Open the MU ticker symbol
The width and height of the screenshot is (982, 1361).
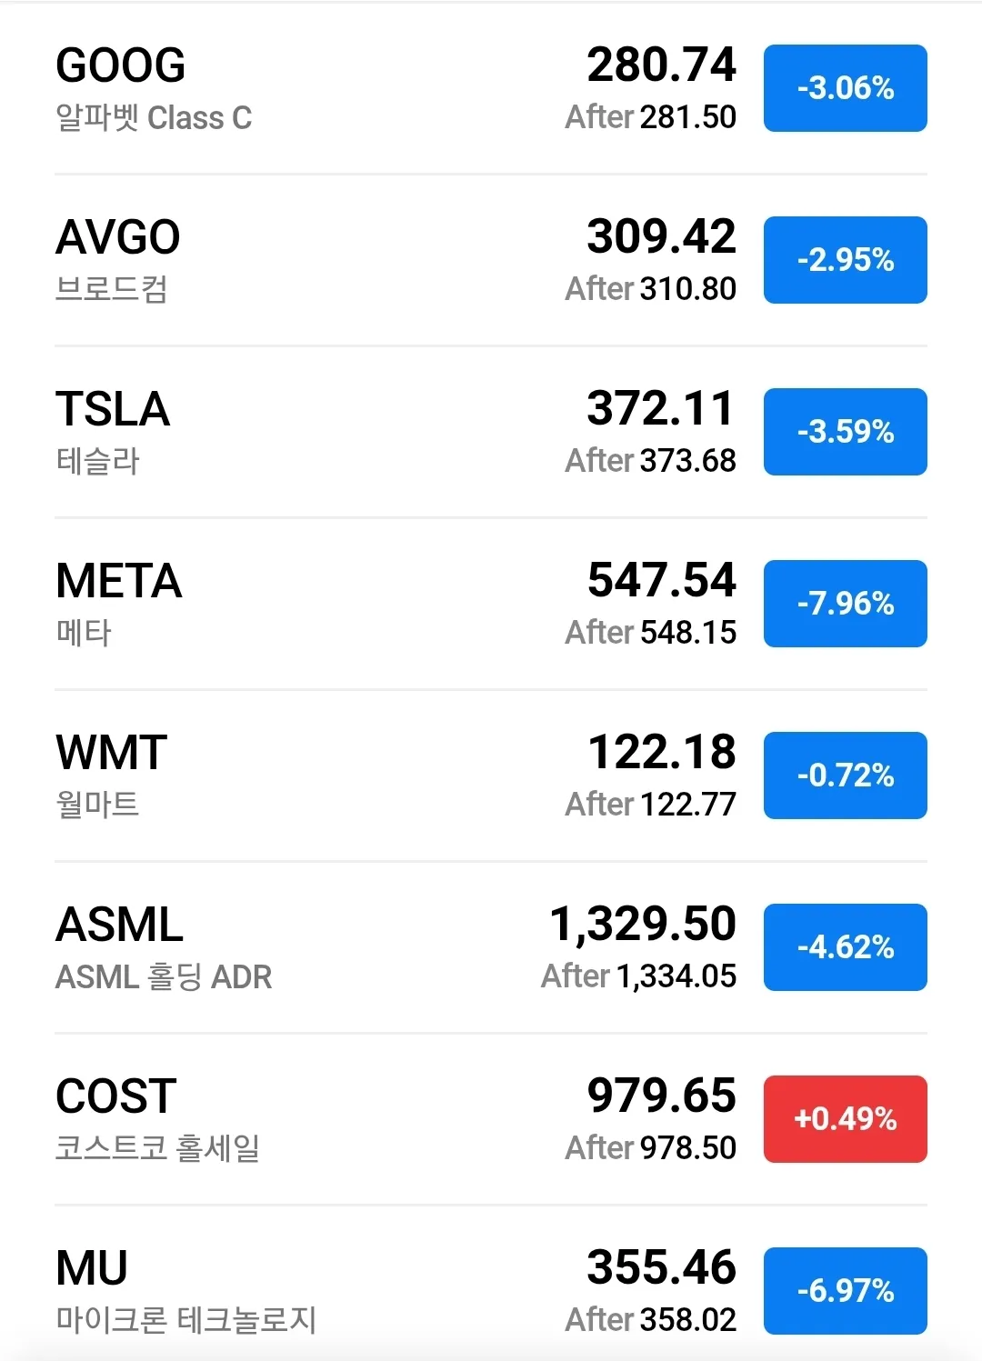[92, 1268]
